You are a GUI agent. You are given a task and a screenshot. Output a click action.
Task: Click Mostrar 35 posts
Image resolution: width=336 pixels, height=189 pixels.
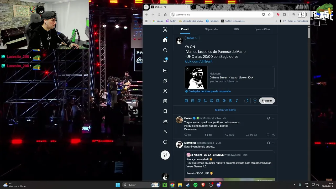pos(225,110)
